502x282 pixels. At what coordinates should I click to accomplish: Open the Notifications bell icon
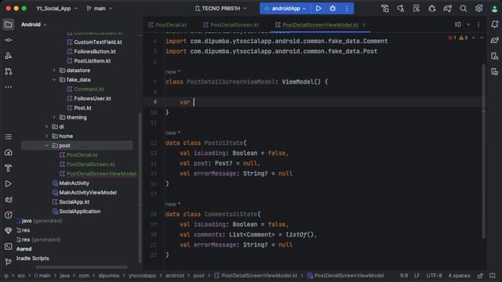[495, 24]
